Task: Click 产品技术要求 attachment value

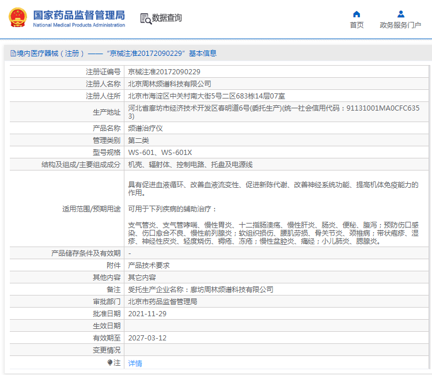Action: (149, 266)
